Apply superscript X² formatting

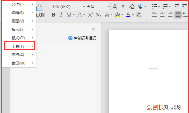[x=90, y=15]
